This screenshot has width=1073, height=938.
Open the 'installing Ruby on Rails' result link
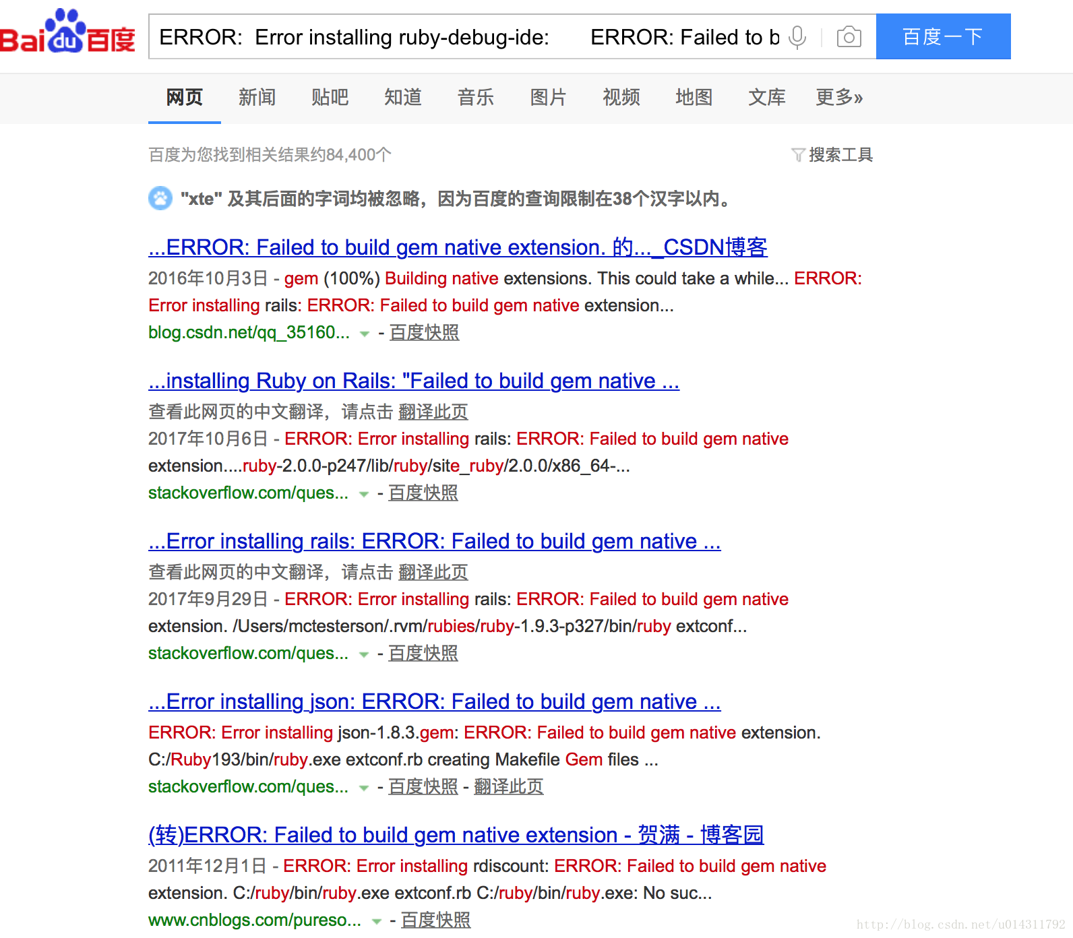414,381
